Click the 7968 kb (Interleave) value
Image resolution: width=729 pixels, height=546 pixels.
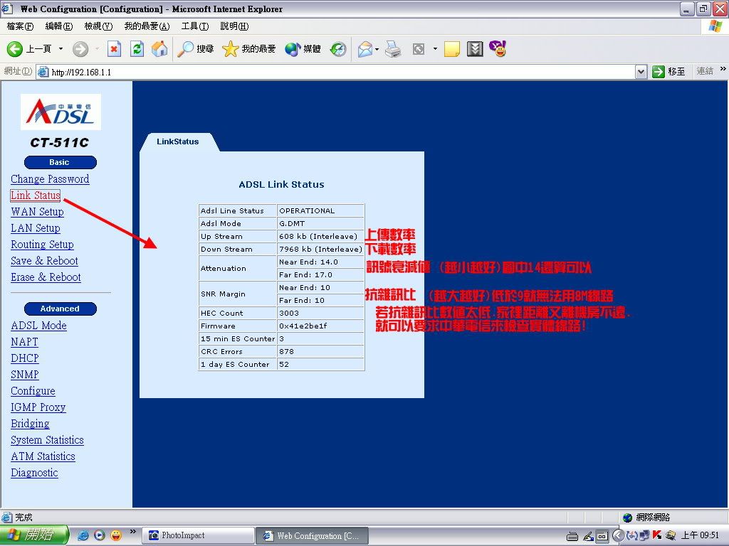pos(321,250)
